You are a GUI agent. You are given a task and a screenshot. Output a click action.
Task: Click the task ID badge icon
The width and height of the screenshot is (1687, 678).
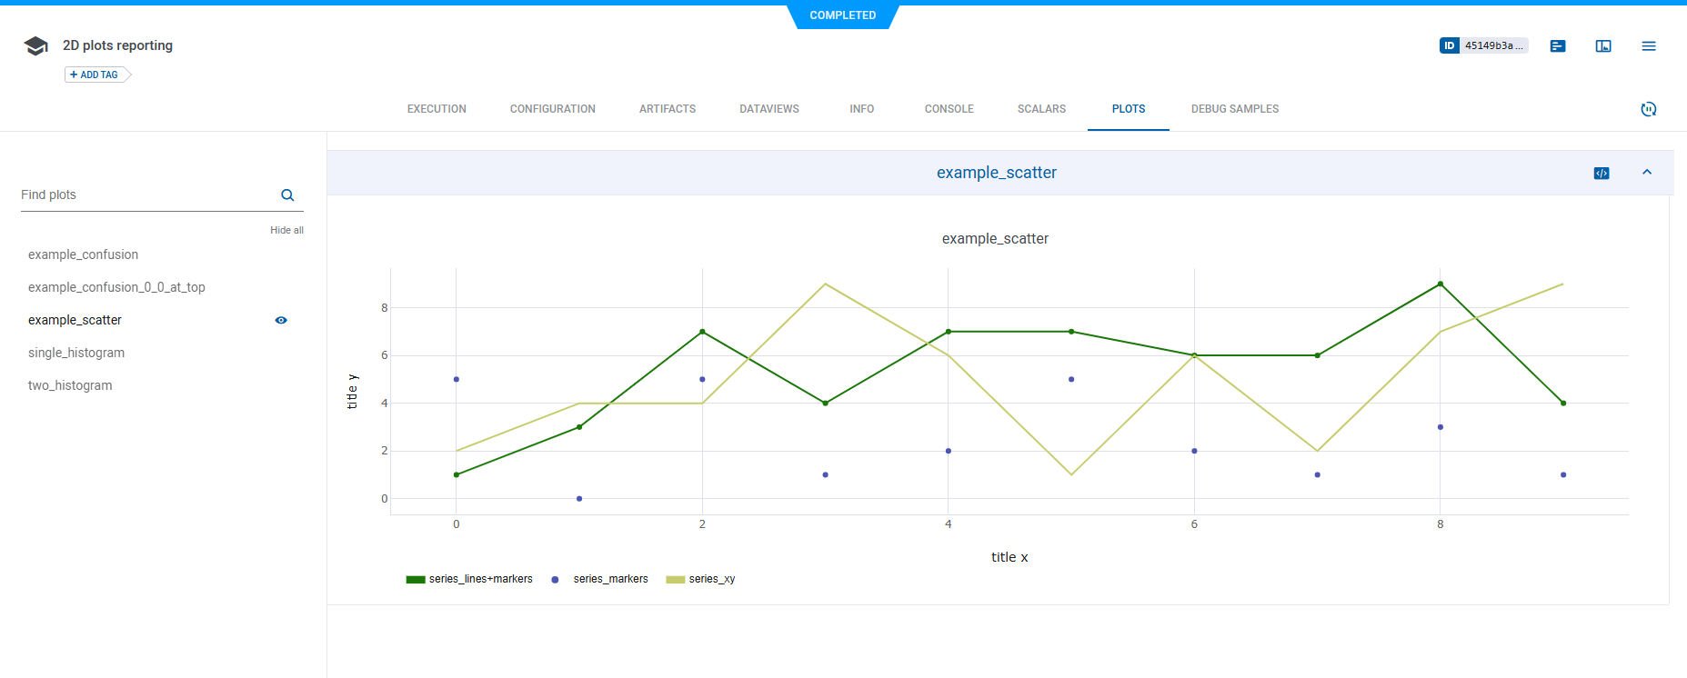pos(1450,45)
